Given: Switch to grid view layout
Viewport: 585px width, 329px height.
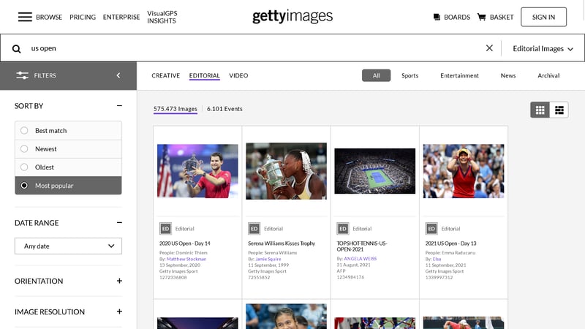Looking at the screenshot, I should [540, 110].
